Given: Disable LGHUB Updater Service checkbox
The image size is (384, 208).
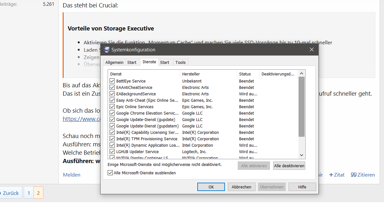Looking at the screenshot, I should pyautogui.click(x=112, y=152).
